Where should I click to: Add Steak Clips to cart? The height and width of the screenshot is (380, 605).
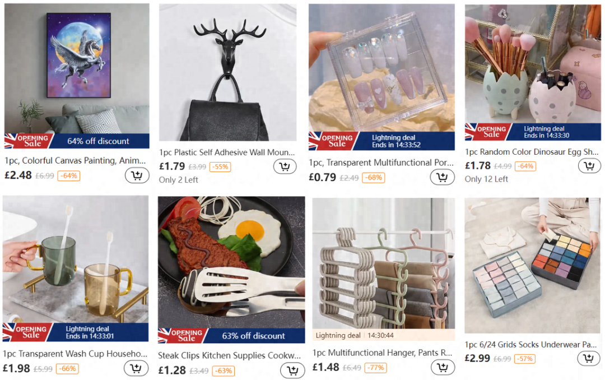coord(292,370)
